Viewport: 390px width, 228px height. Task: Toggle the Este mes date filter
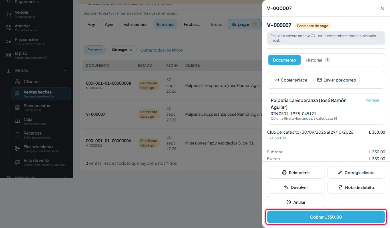coord(166,25)
